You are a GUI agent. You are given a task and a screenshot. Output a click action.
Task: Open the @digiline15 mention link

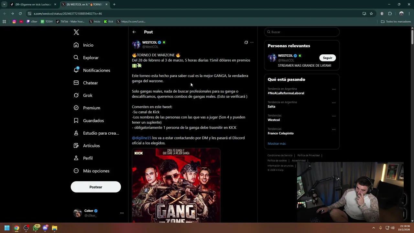[x=142, y=138]
